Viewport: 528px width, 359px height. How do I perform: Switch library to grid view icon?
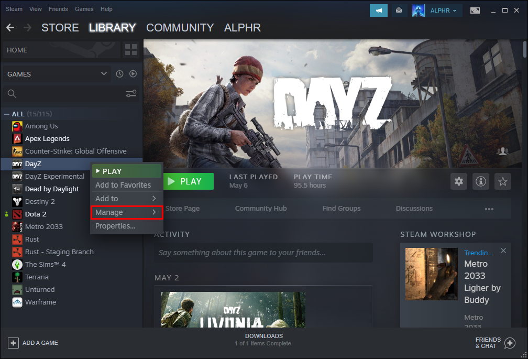click(131, 50)
